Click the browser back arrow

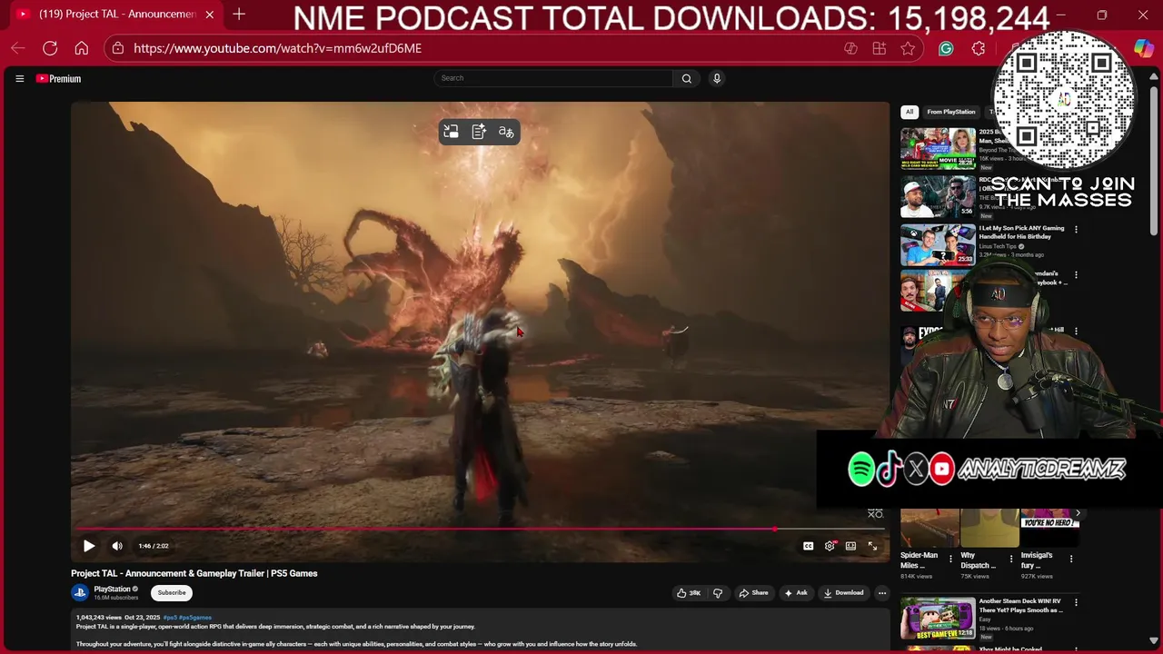click(18, 48)
